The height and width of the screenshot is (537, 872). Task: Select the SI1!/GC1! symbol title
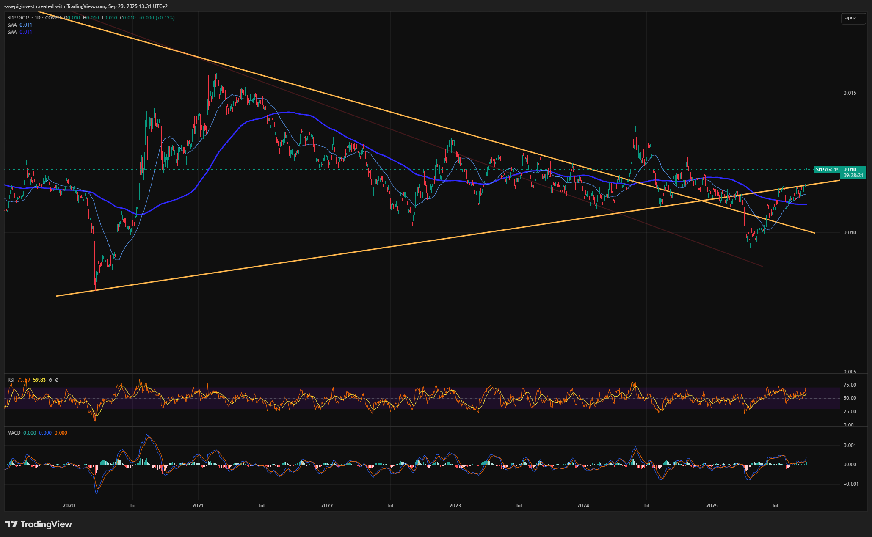pos(19,18)
